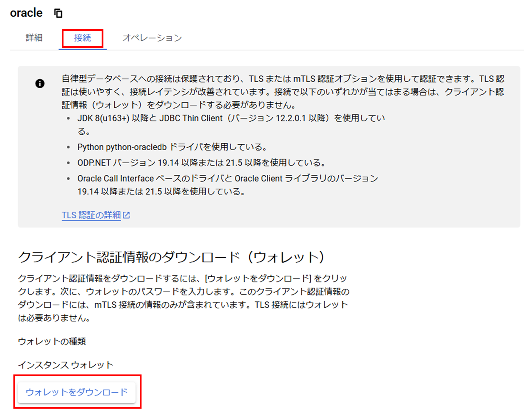Click the ウォレットをダウンロード button
Screen dimensions: 524x409
point(77,392)
